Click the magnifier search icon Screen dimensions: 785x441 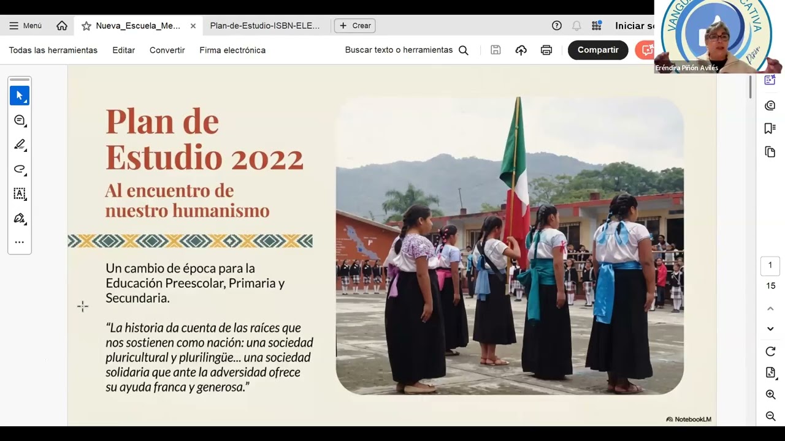click(x=464, y=50)
